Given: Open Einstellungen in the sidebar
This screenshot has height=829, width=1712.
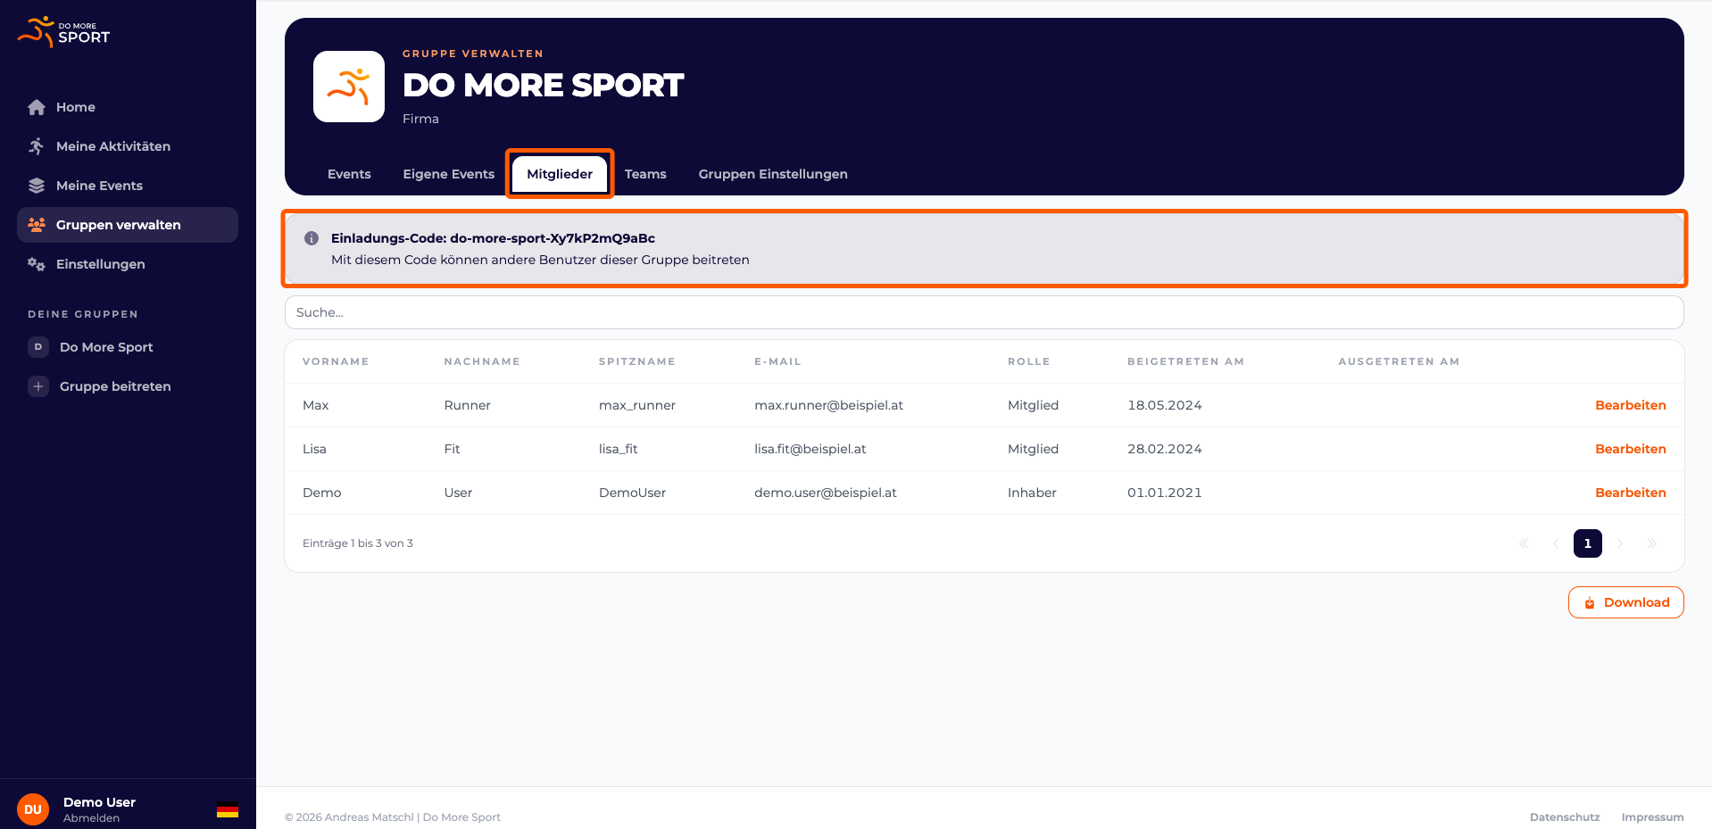Looking at the screenshot, I should (x=128, y=264).
